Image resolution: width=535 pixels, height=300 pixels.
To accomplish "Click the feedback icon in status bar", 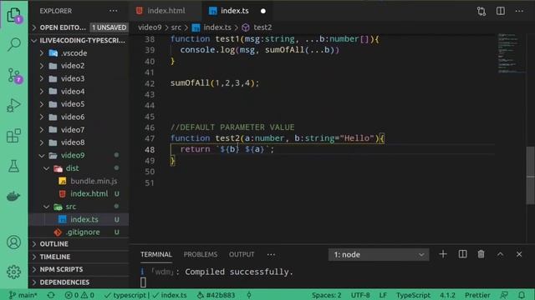I will (504, 295).
